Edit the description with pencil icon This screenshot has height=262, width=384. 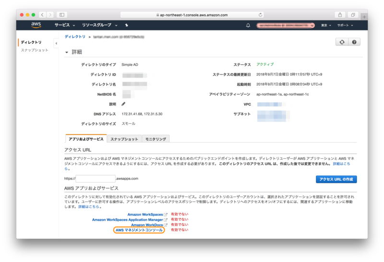tap(123, 104)
